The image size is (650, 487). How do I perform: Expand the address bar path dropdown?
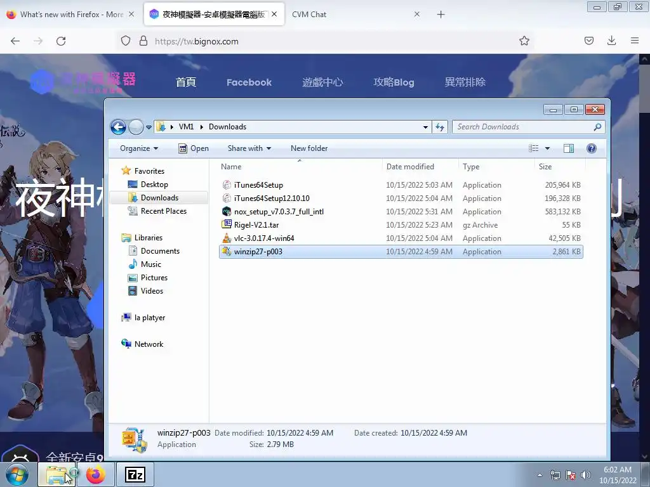click(x=425, y=127)
